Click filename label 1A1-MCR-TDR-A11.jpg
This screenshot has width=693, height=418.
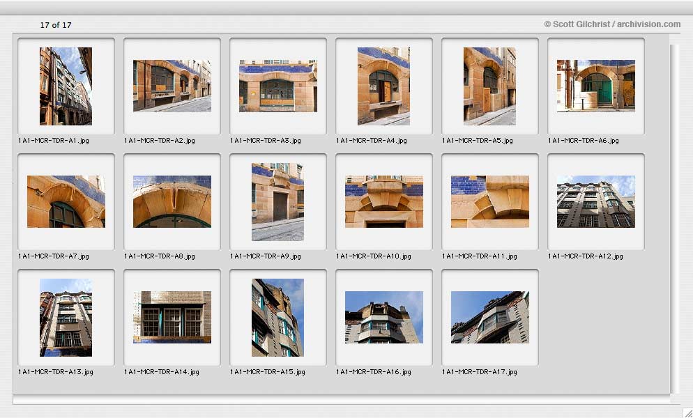point(480,256)
